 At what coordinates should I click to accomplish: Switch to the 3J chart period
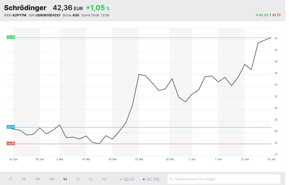pos(78,179)
